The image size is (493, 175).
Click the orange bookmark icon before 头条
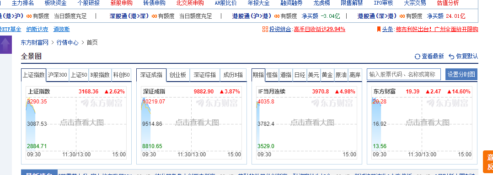click(379, 30)
